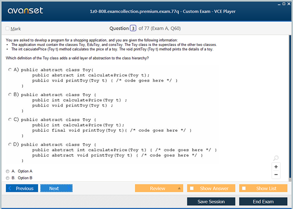Choose answer 'A. Option A'
Image resolution: width=293 pixels, height=209 pixels.
click(x=8, y=171)
